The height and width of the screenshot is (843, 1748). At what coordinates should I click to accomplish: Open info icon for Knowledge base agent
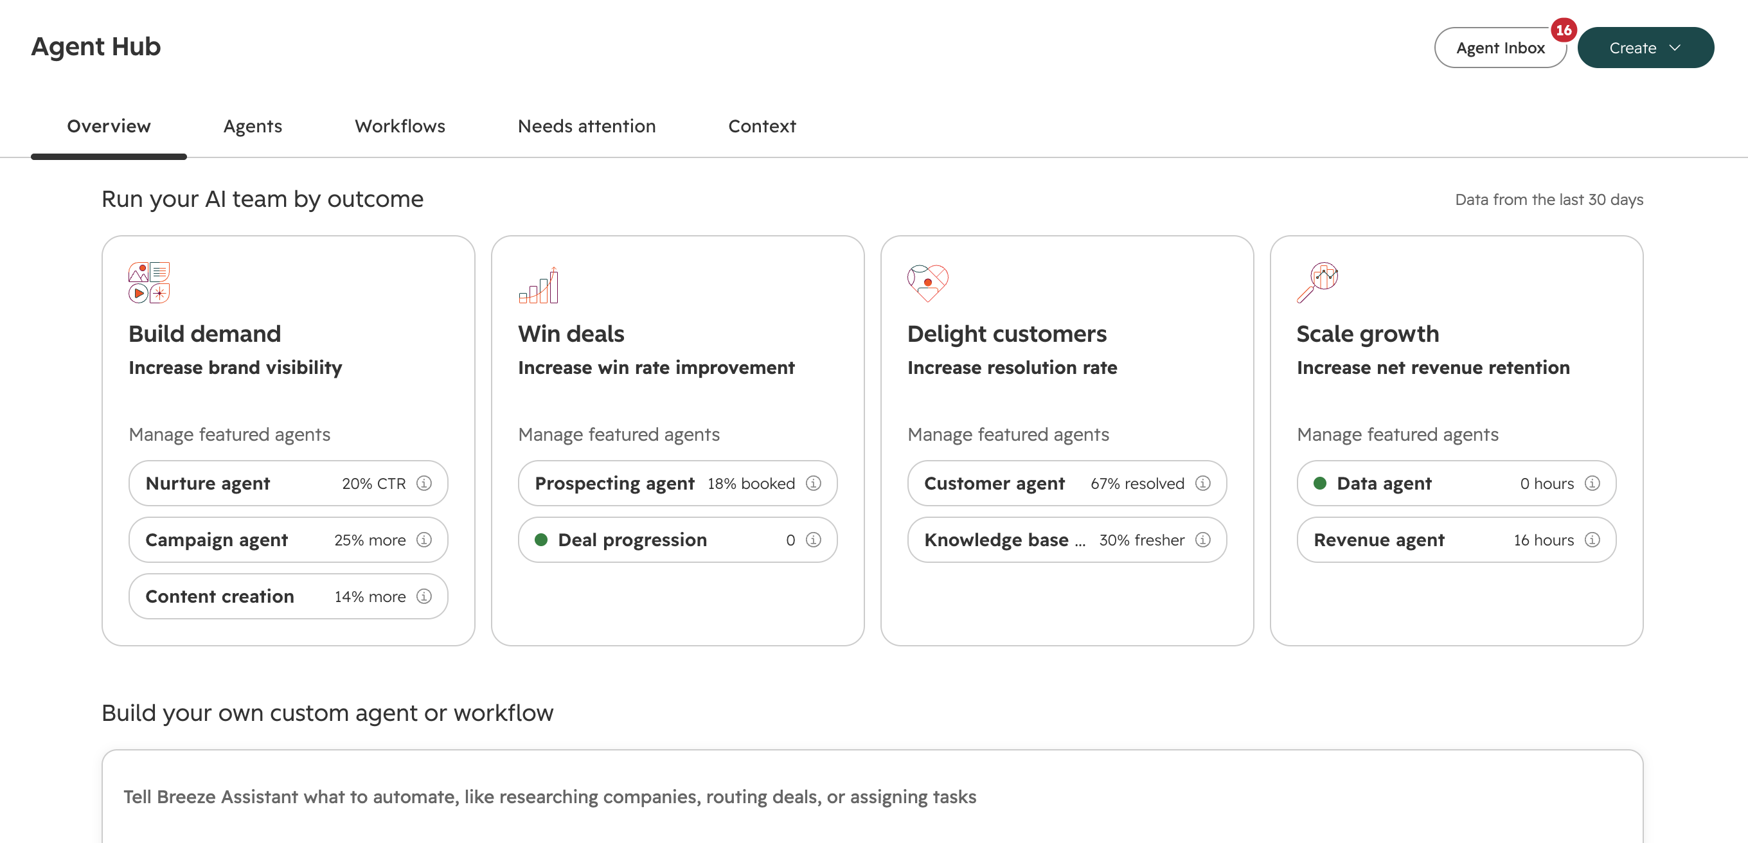coord(1203,539)
